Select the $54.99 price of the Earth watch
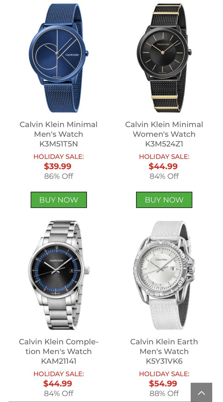 click(163, 383)
